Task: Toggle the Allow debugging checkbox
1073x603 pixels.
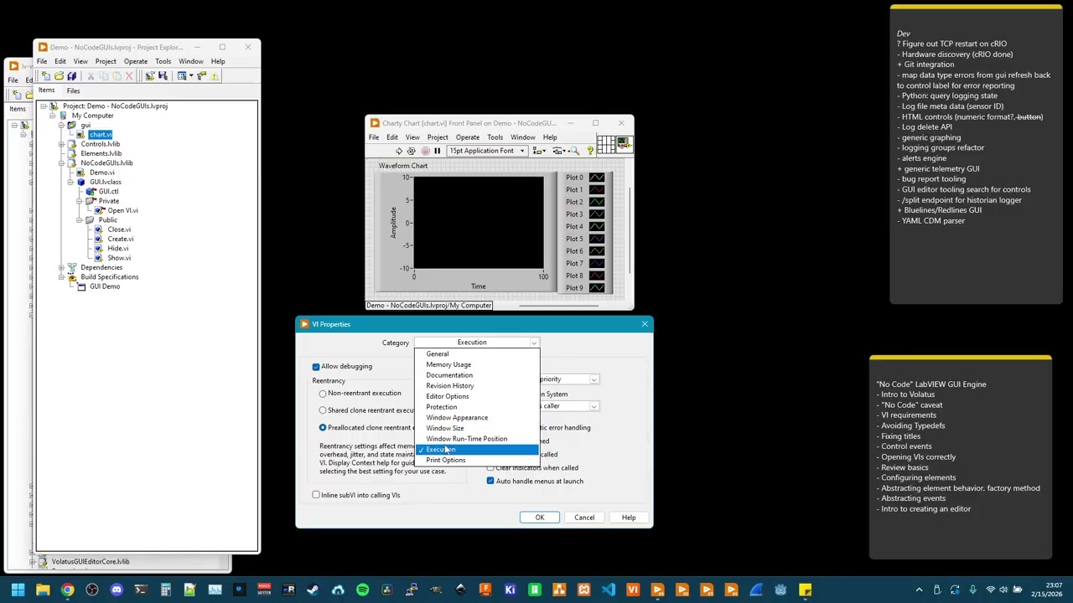Action: coord(316,367)
